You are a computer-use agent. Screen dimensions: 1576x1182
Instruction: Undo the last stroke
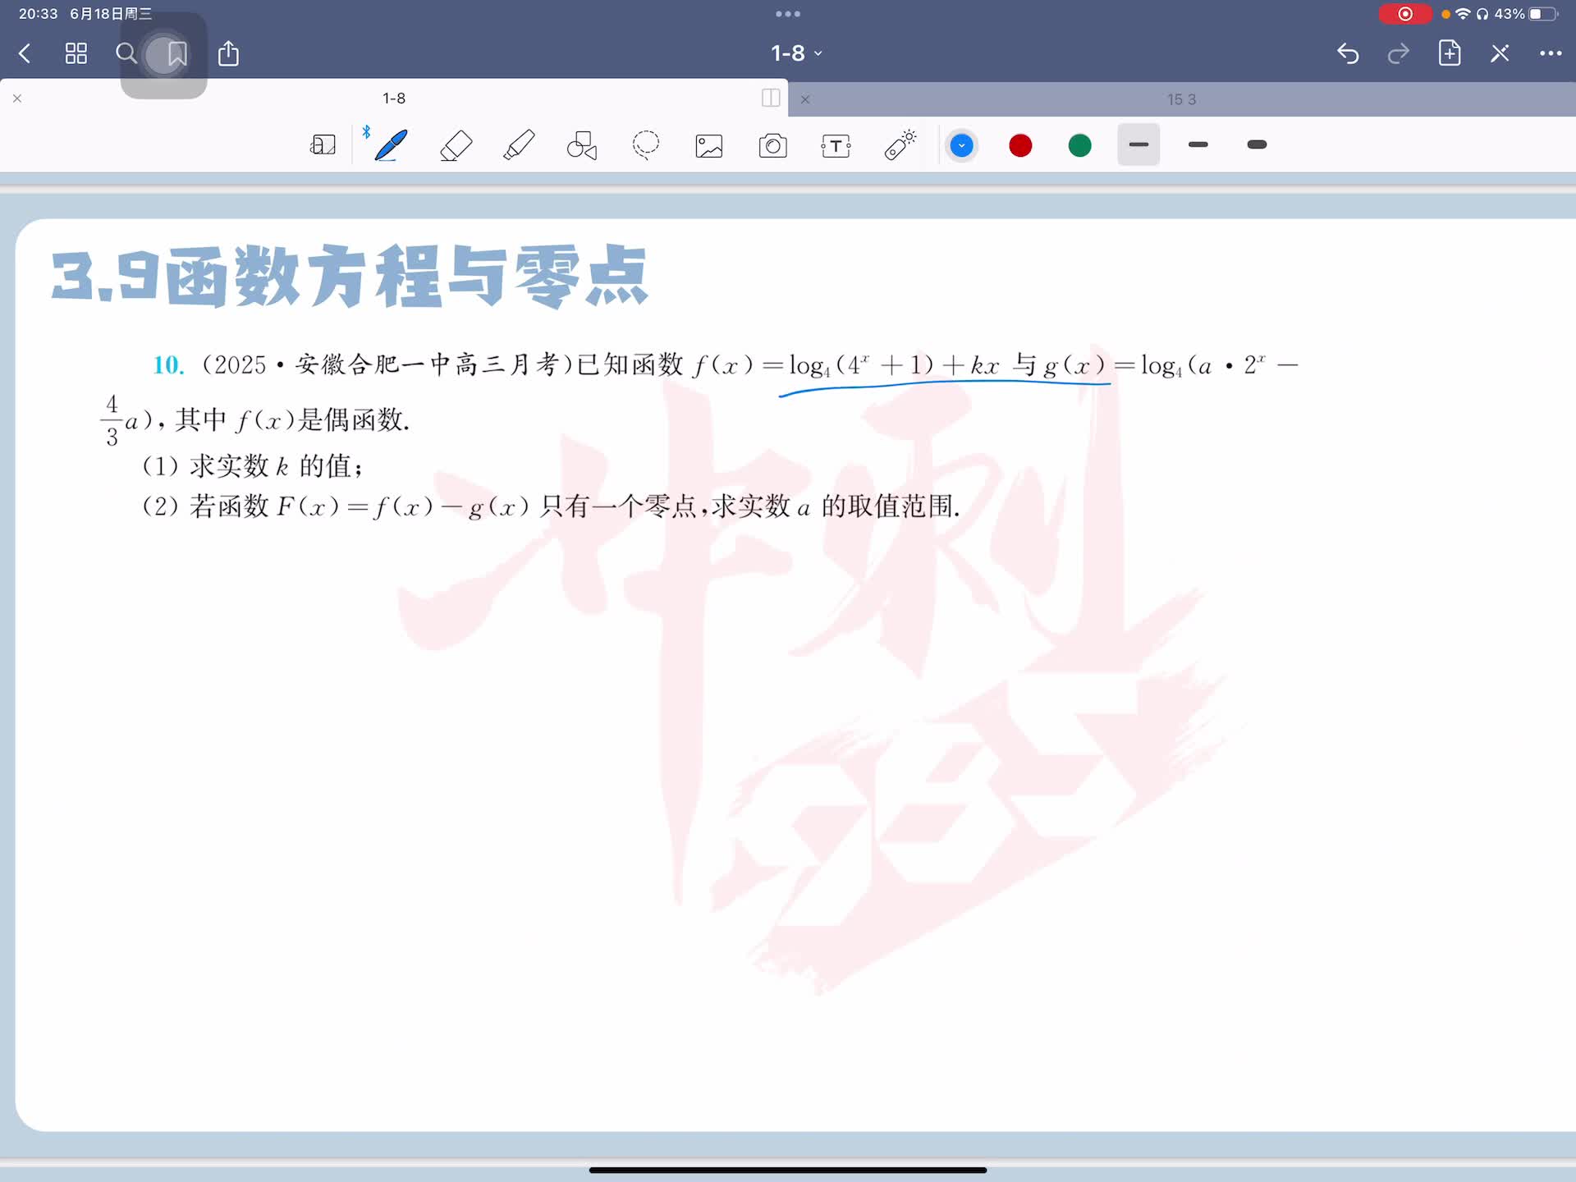point(1348,54)
